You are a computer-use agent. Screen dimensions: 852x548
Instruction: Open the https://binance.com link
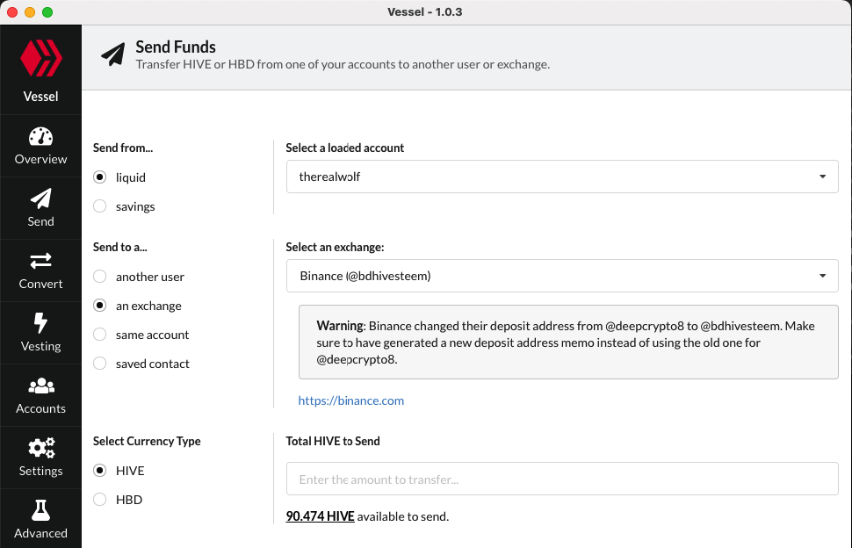[x=351, y=400]
